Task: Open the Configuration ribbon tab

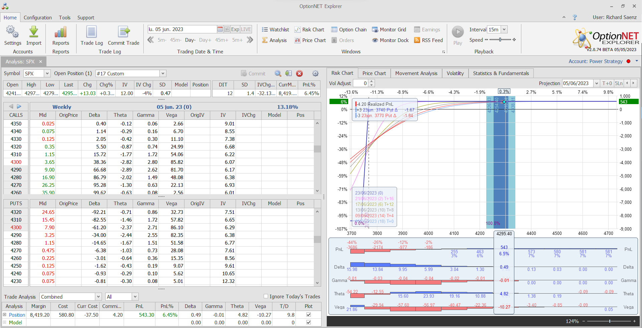Action: point(38,18)
